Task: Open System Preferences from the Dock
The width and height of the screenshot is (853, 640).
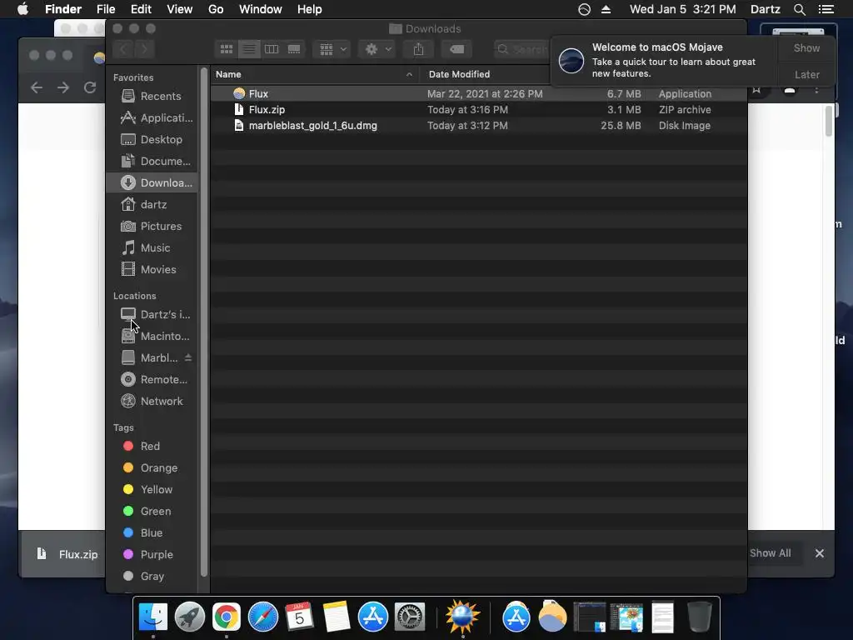Action: coord(409,617)
